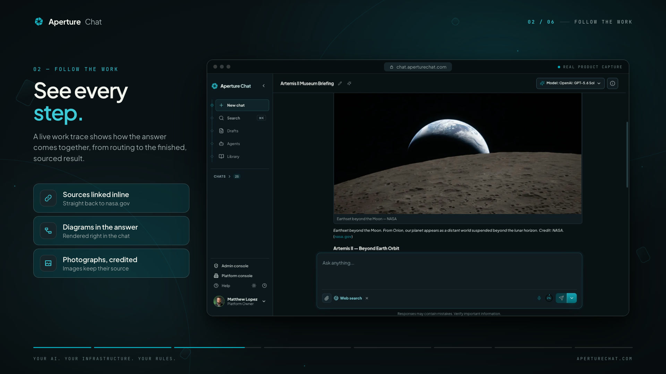
Task: Click the Artemis II Museum Briefing title
Action: click(307, 83)
